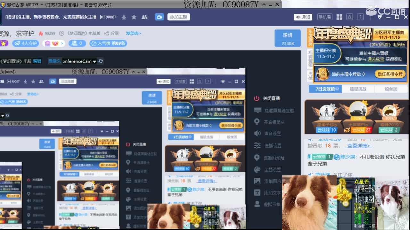
Task: Click the 手机看 button
Action: click(324, 17)
